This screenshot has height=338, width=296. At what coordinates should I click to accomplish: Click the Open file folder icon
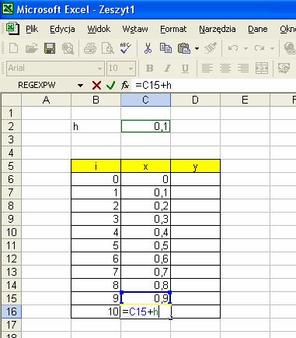tap(31, 48)
